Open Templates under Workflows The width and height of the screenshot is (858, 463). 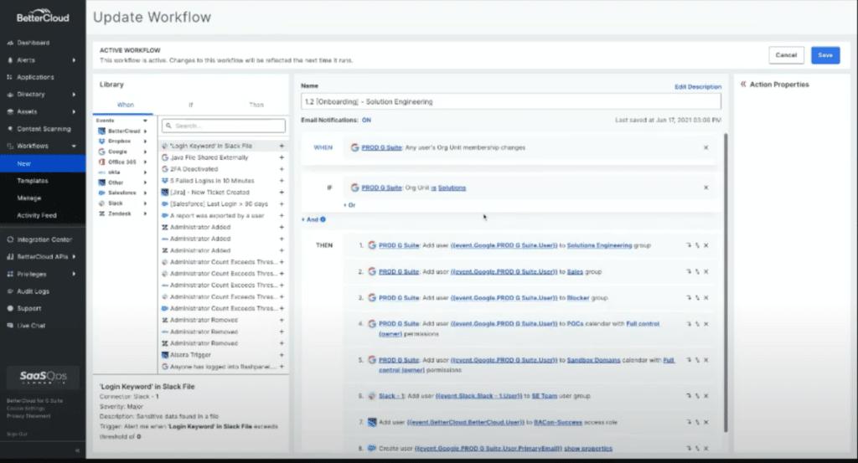pos(33,181)
